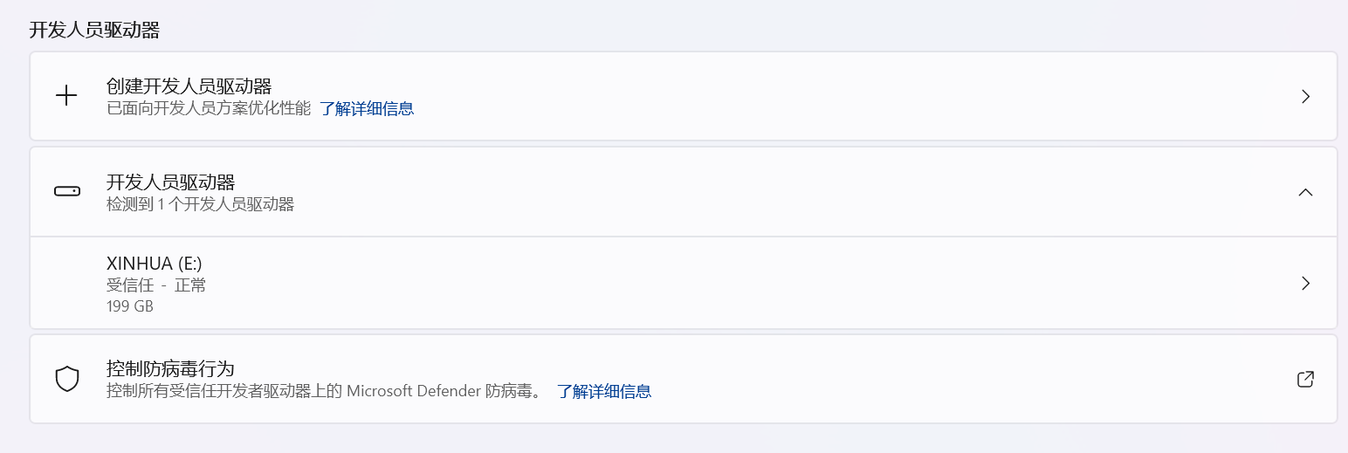Click the 控制防病毒行为 title
This screenshot has width=1348, height=453.
coord(170,368)
